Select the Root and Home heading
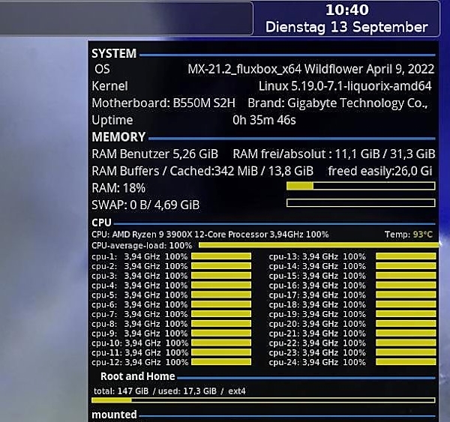Screen dimensions: 450x422 coord(137,376)
